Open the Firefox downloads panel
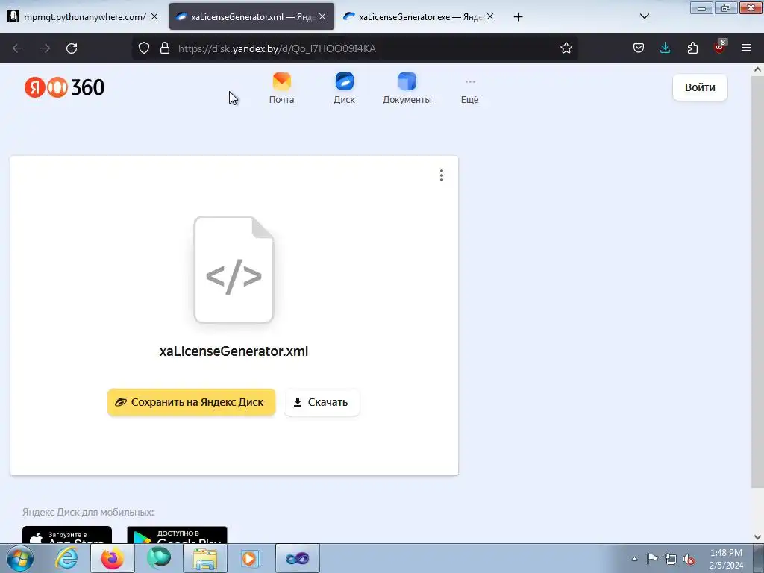 (x=665, y=48)
